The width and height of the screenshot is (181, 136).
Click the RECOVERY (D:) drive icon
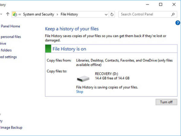click(x=83, y=79)
